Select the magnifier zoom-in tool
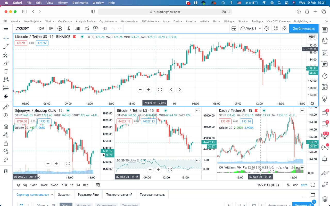 point(6,115)
